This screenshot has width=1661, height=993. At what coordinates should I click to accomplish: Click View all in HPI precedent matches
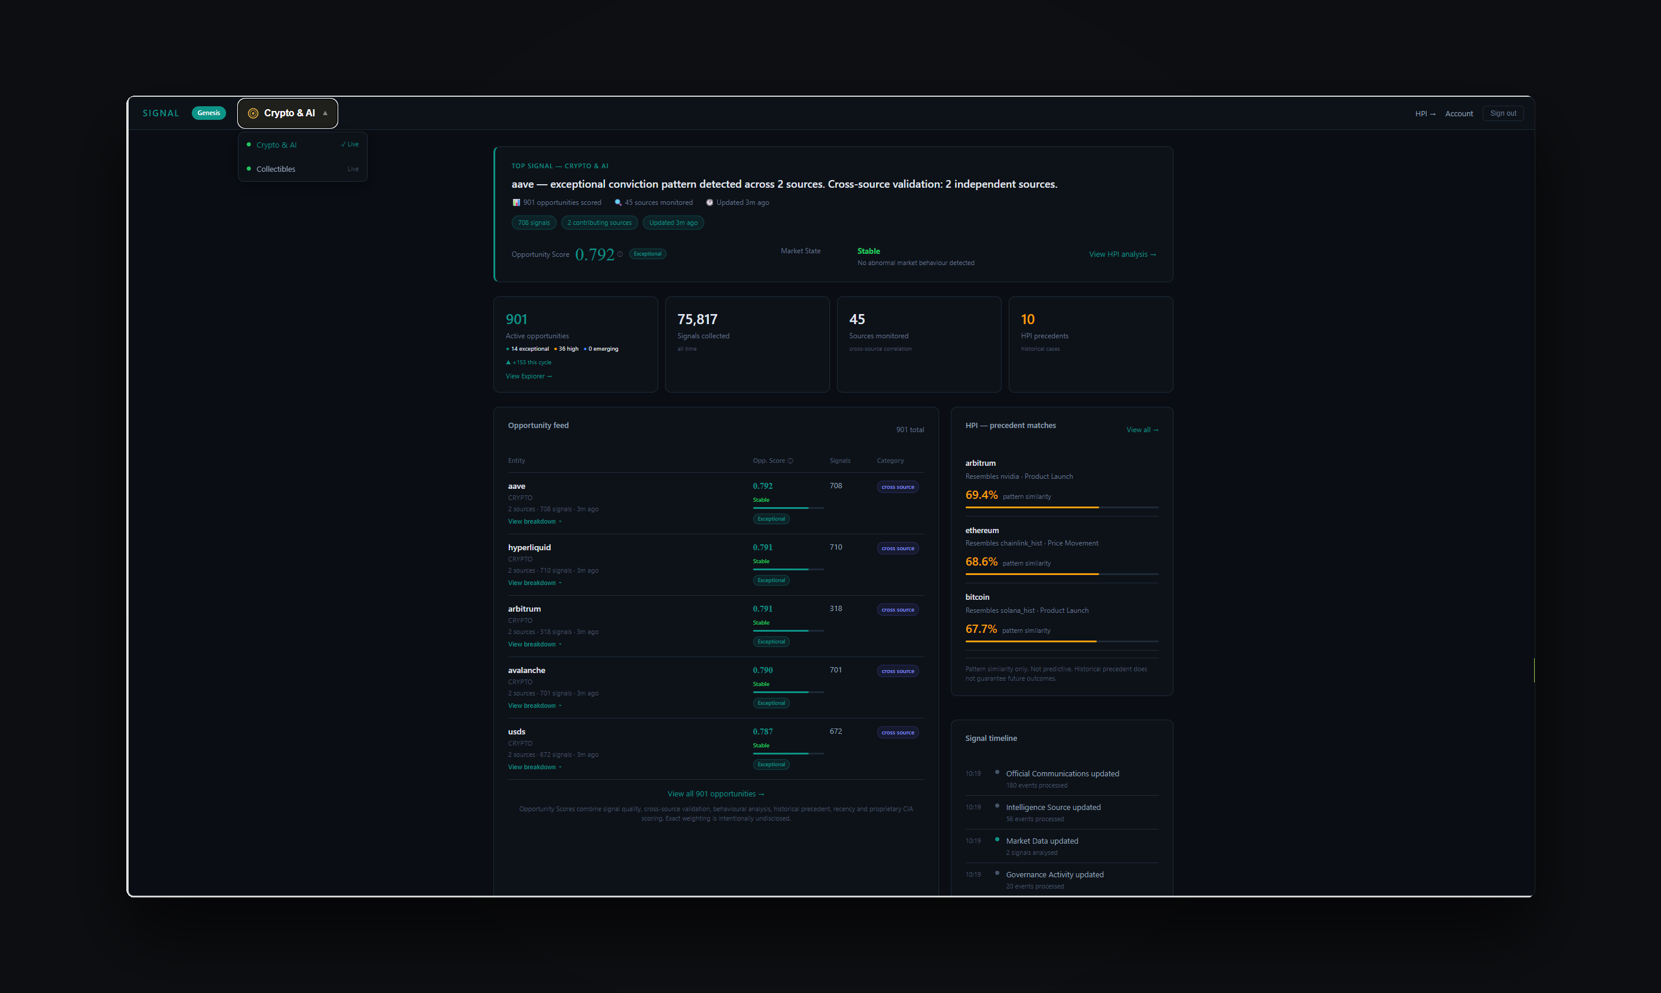(x=1142, y=430)
